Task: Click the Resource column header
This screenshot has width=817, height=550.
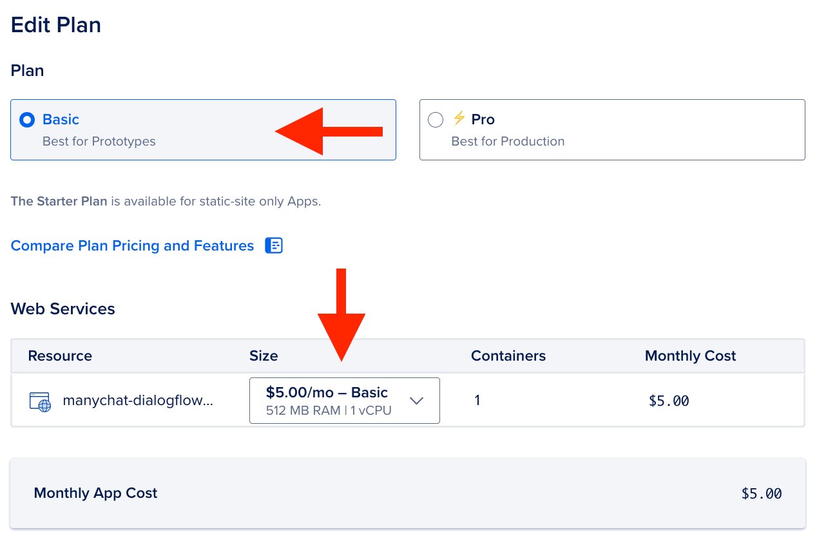Action: (x=60, y=356)
